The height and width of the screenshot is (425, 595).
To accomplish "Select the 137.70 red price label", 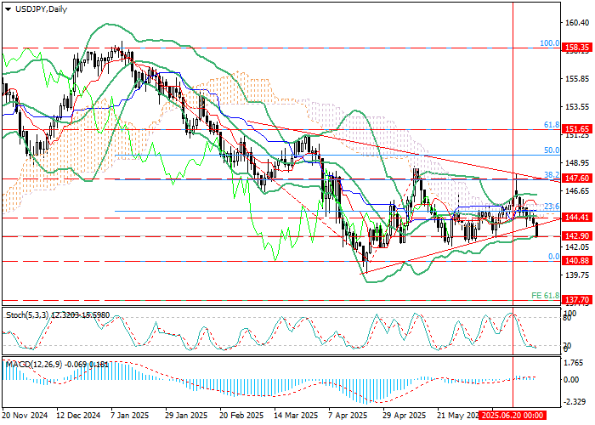I will pos(577,300).
